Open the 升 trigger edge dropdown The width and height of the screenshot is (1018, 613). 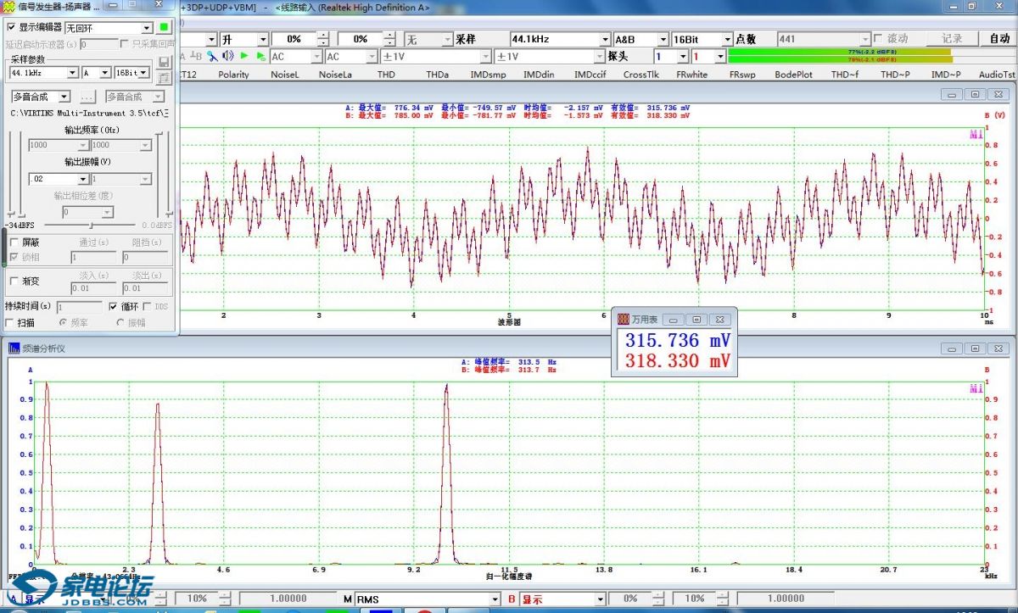pyautogui.click(x=263, y=39)
